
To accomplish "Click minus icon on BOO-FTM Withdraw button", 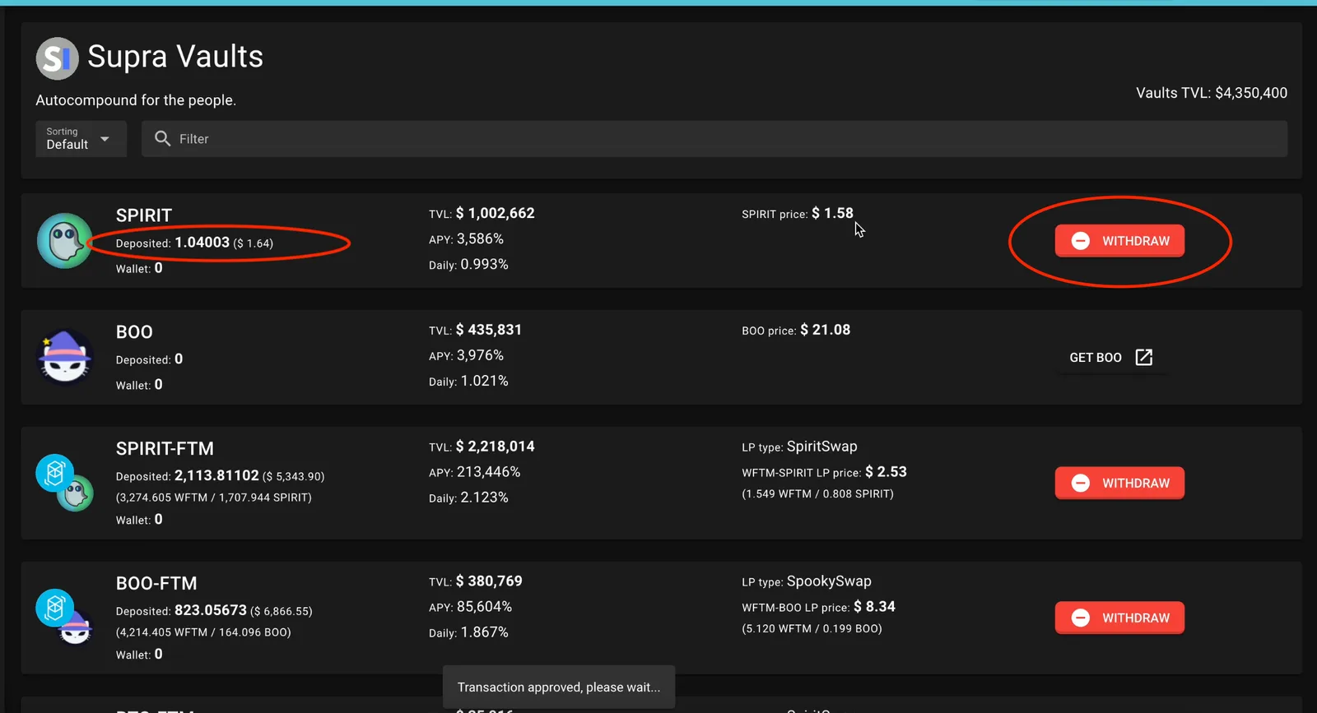I will click(1081, 618).
